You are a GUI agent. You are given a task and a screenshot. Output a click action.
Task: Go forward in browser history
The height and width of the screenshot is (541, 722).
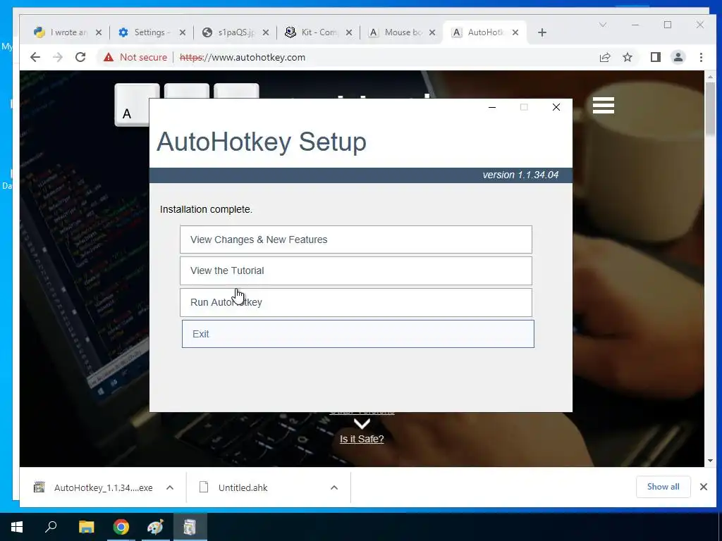tap(58, 57)
